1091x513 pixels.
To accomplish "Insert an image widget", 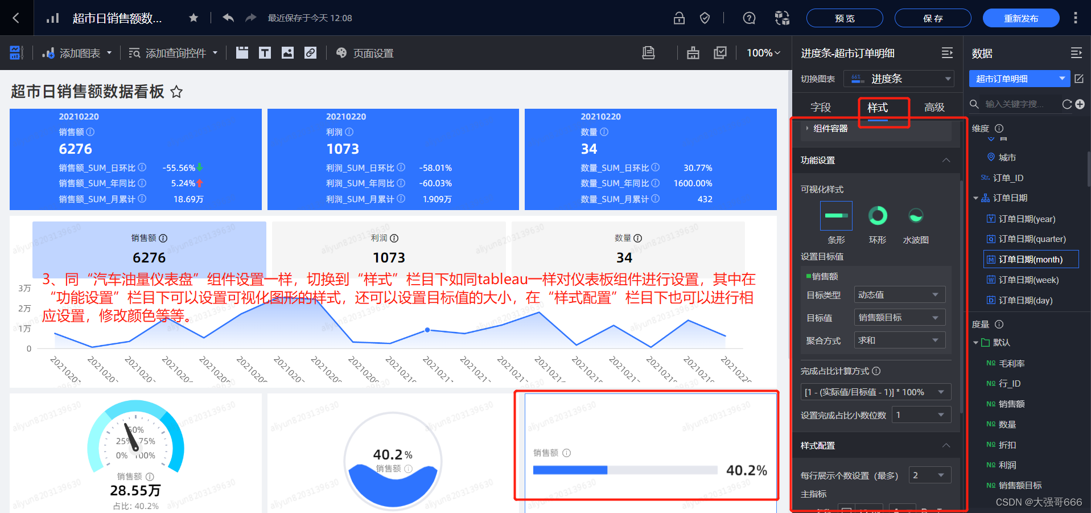I will click(287, 53).
